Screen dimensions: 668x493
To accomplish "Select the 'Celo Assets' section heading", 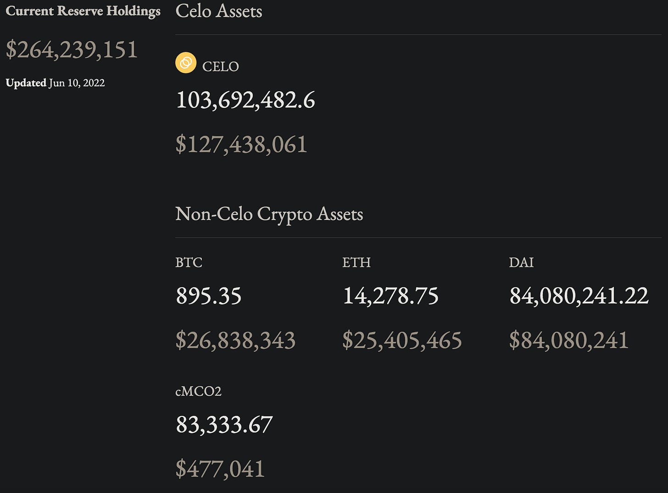I will click(x=219, y=11).
